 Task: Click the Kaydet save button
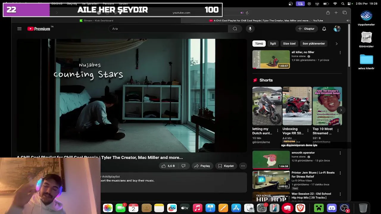click(x=226, y=166)
